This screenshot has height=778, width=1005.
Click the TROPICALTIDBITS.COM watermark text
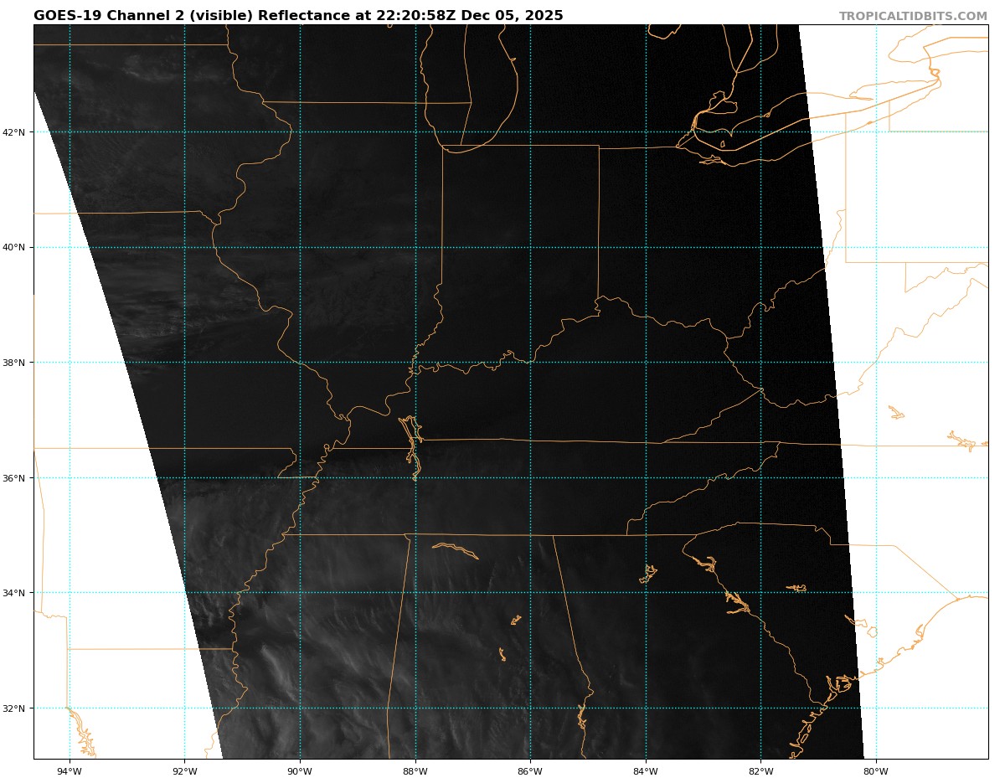[x=913, y=16]
